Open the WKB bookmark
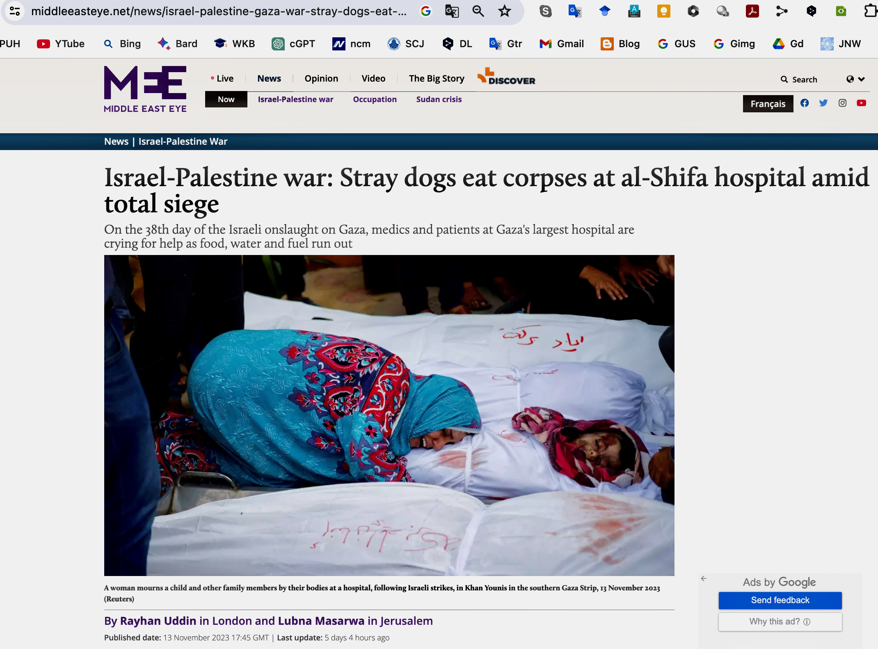This screenshot has height=649, width=878. tap(235, 44)
